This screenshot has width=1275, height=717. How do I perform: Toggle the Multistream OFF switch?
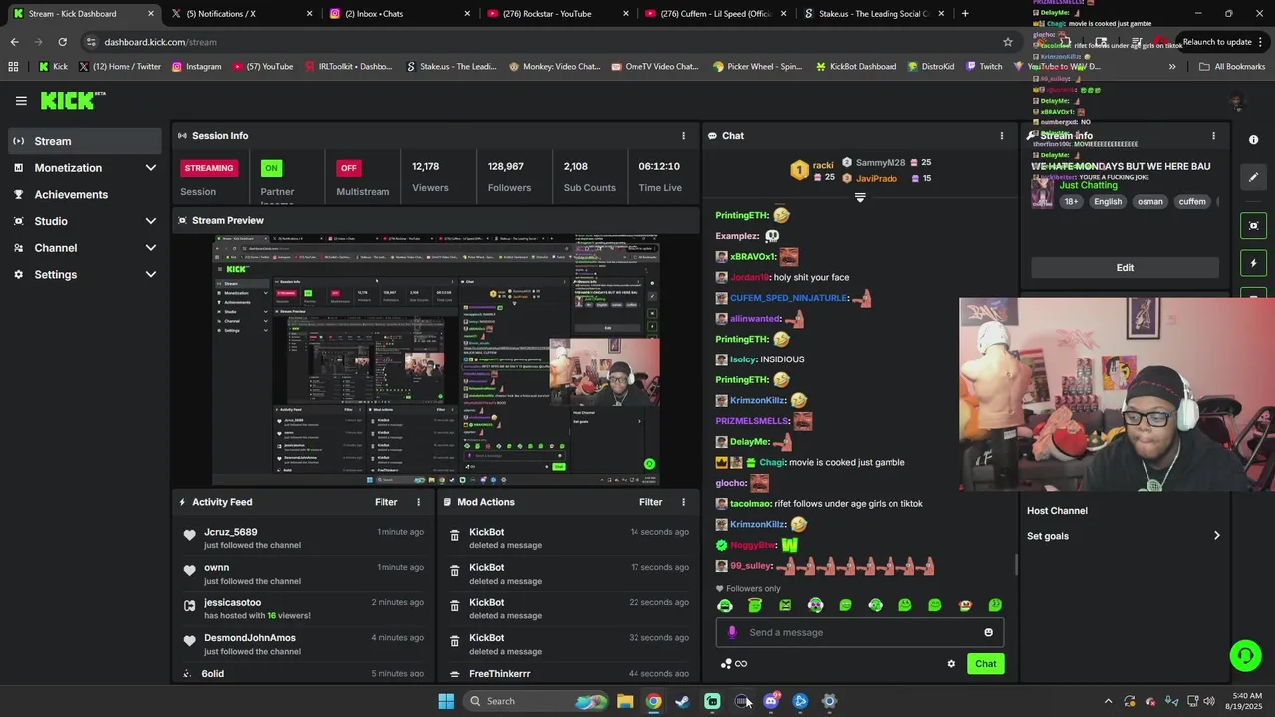(348, 168)
